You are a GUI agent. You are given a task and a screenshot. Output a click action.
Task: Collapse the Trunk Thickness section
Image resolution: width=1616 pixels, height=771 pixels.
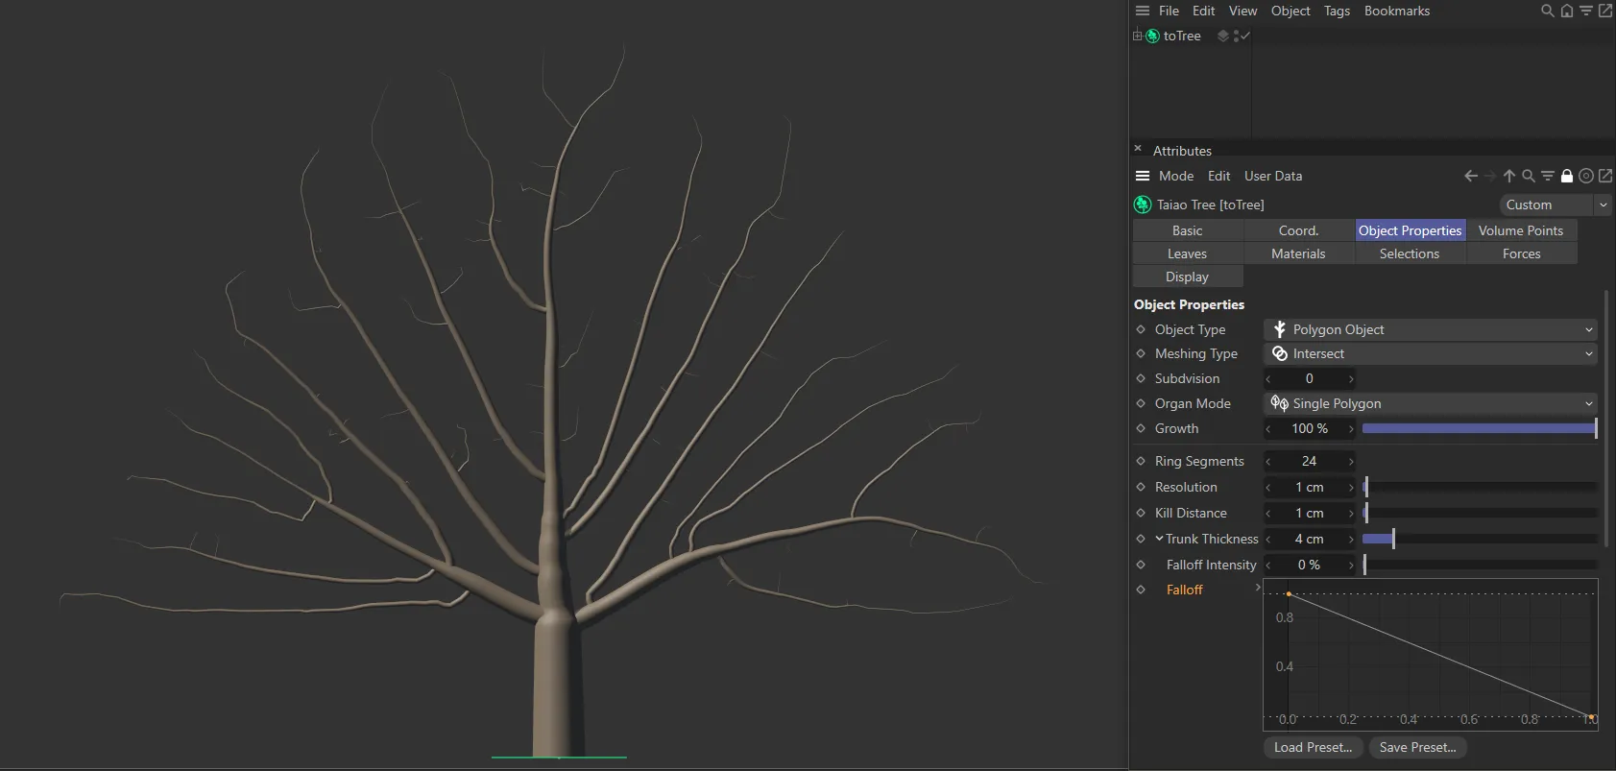click(1159, 539)
